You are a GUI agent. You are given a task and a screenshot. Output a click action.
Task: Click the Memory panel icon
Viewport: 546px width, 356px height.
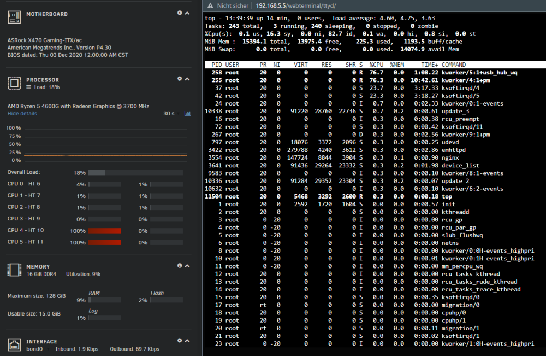point(14,270)
